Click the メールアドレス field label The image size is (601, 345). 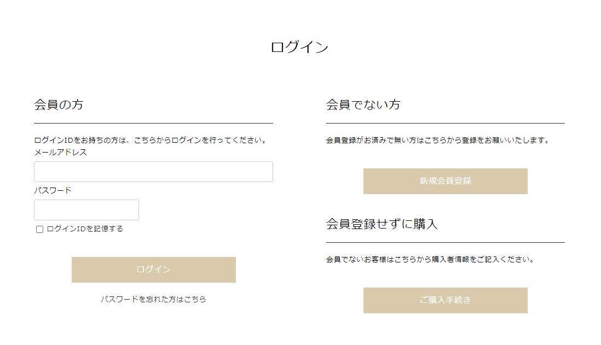(x=60, y=153)
